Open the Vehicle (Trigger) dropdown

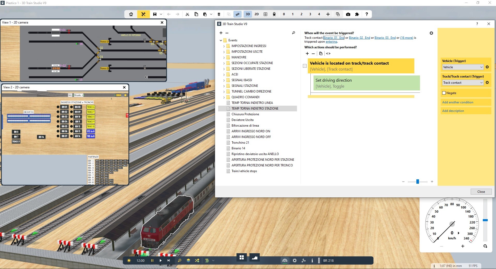(x=462, y=67)
